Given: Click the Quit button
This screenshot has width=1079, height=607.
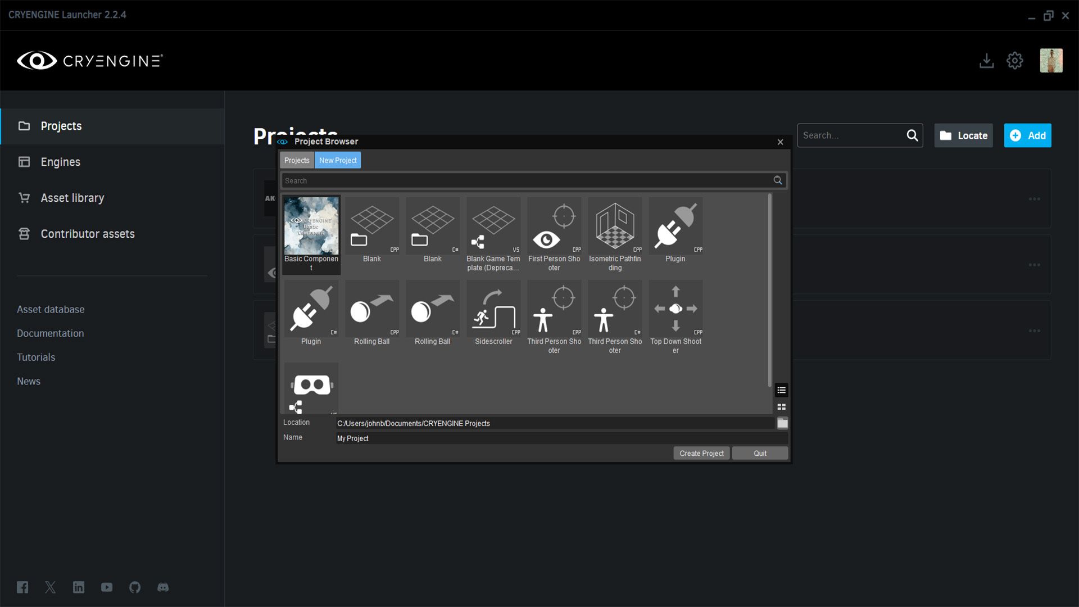Looking at the screenshot, I should click(x=760, y=454).
